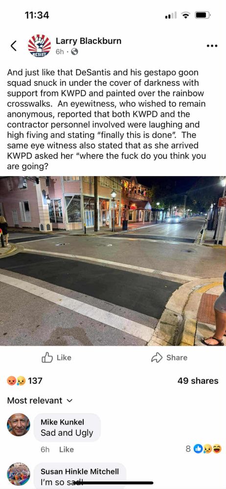The height and width of the screenshot is (489, 226).
Task: Open Susan Hinkle Mitchell's name link
Action: pyautogui.click(x=80, y=471)
